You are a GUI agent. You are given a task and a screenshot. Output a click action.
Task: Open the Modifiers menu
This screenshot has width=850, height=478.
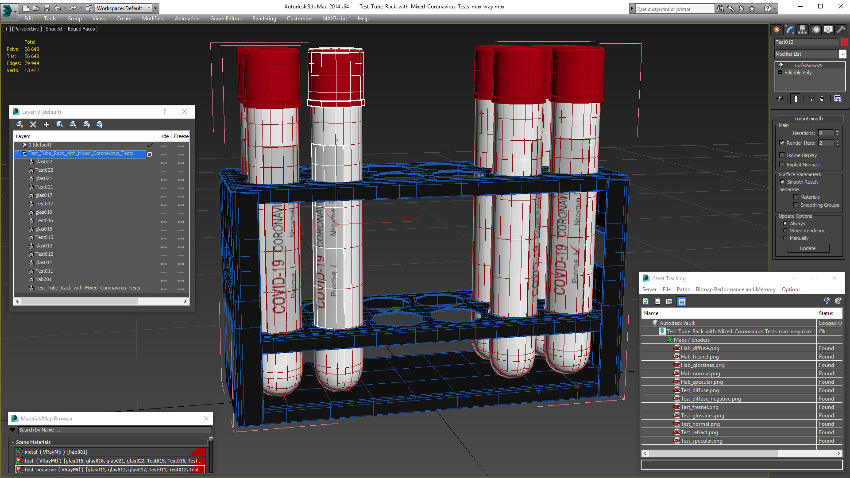coord(153,19)
